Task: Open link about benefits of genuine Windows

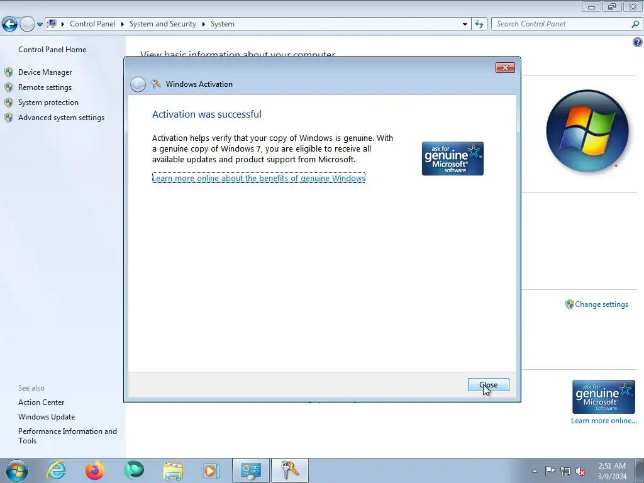Action: click(x=258, y=178)
